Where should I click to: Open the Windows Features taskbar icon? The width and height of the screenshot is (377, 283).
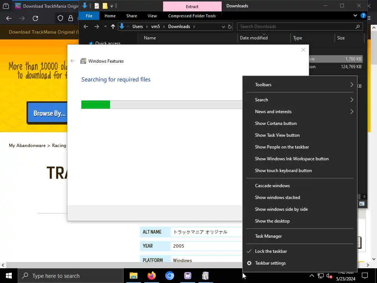[205, 276]
